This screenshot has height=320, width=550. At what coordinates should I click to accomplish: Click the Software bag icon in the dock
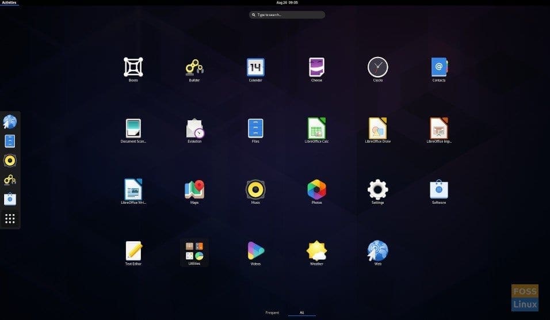pos(10,199)
